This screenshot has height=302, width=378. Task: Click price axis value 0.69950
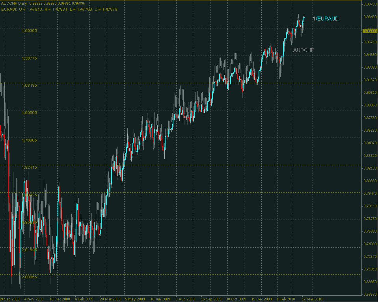click(x=370, y=282)
